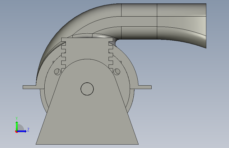Image resolution: width=229 pixels, height=148 pixels.
Task: Click the red origin dot of the triad
Action: (16, 131)
